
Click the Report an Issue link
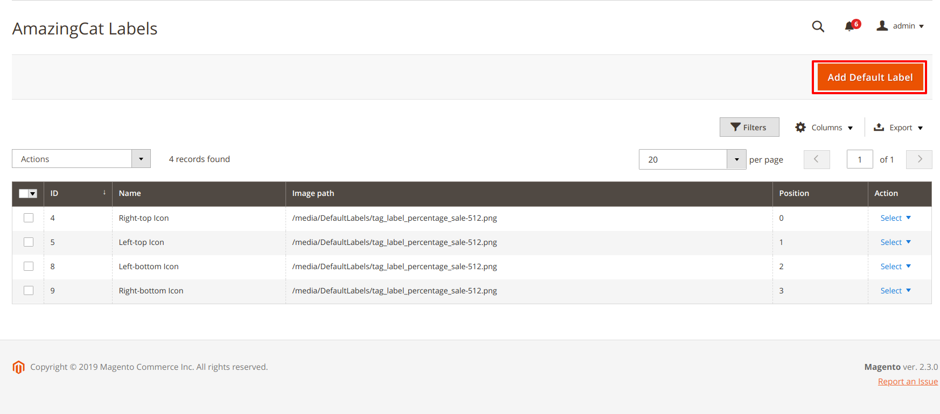908,381
